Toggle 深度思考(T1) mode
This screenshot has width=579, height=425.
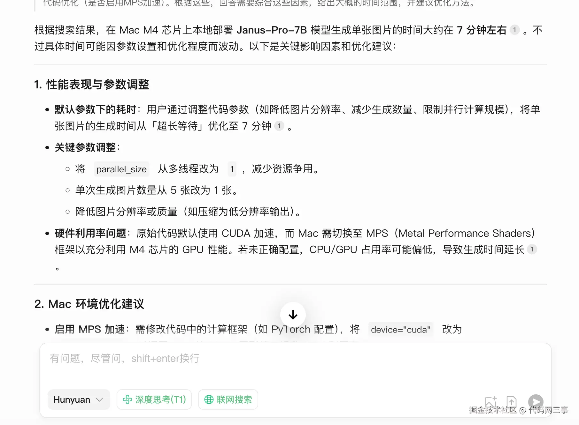(x=154, y=399)
